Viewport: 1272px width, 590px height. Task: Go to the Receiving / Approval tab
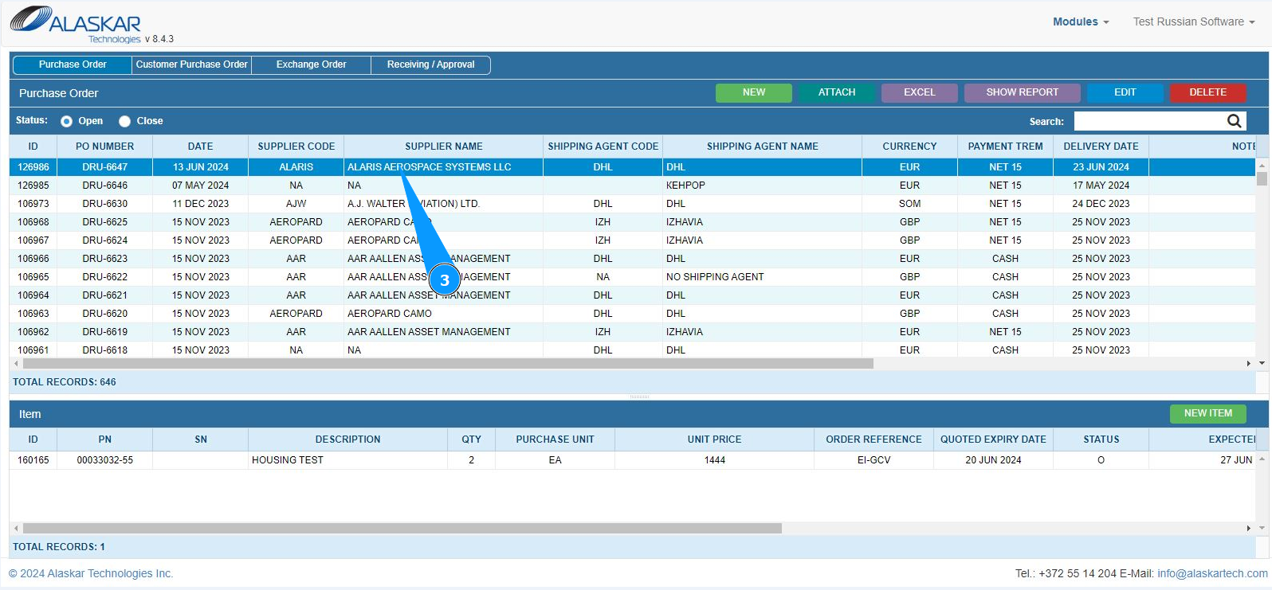[430, 64]
